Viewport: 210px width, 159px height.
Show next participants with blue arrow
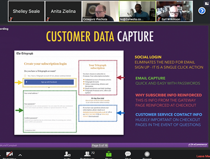[x=202, y=11]
